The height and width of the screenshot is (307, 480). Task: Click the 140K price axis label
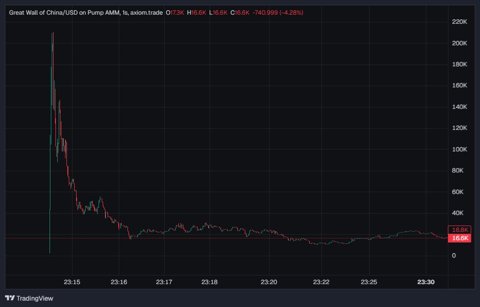pyautogui.click(x=459, y=107)
